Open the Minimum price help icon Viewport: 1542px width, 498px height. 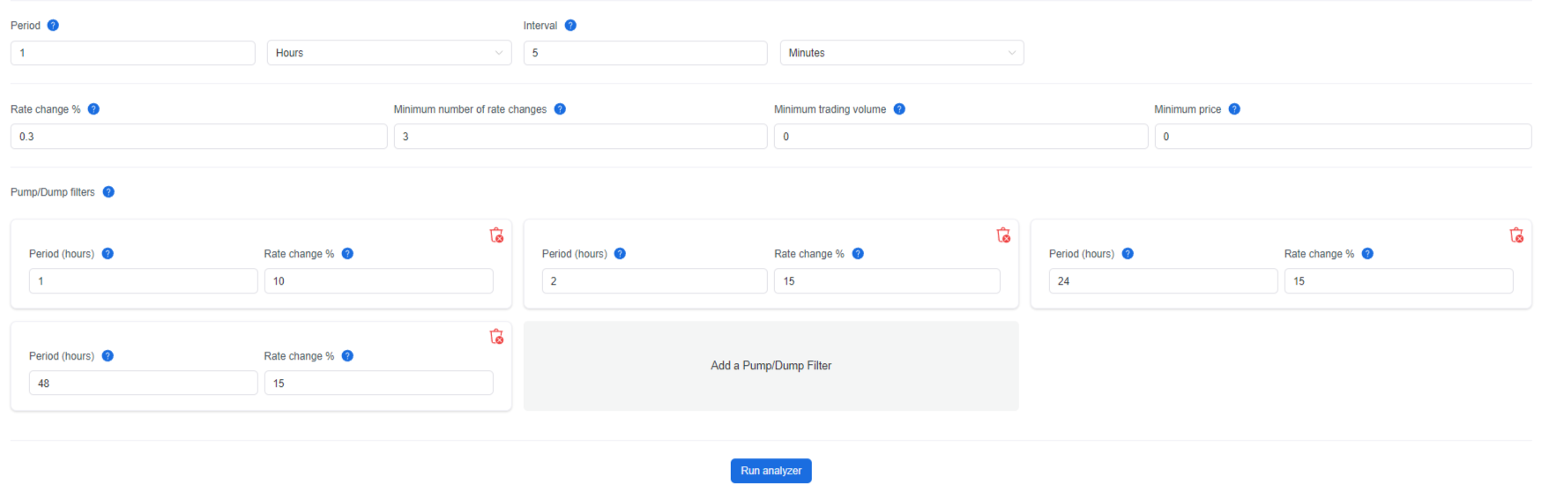pyautogui.click(x=1234, y=109)
